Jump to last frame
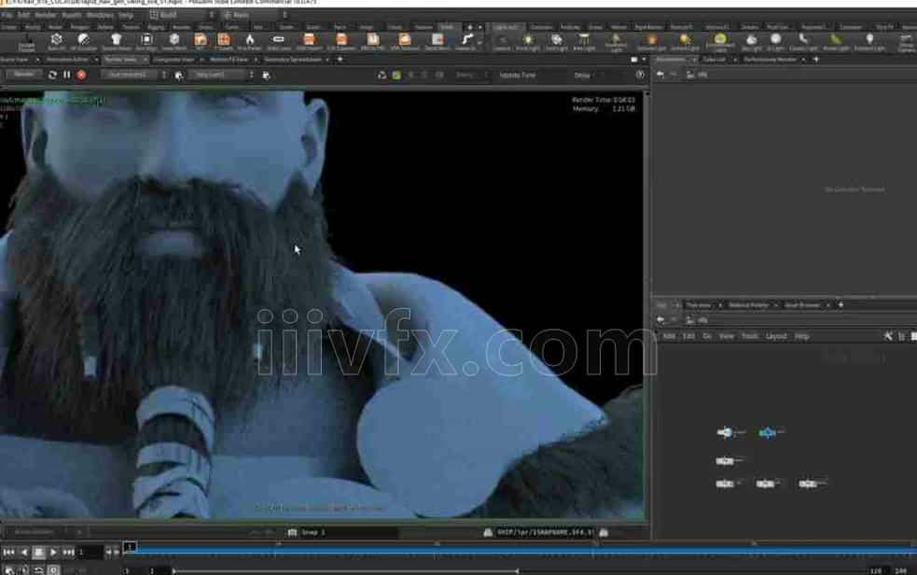Image resolution: width=917 pixels, height=575 pixels. coord(68,552)
